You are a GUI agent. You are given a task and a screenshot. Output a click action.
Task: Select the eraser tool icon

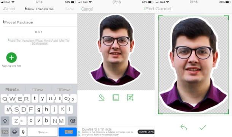click(102, 98)
